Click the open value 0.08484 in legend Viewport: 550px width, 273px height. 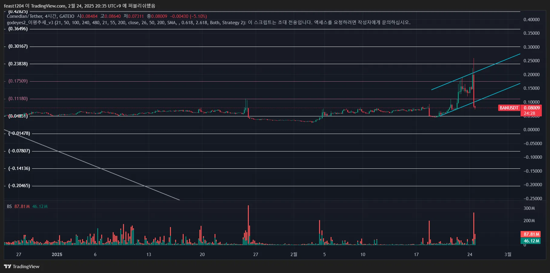pos(89,16)
